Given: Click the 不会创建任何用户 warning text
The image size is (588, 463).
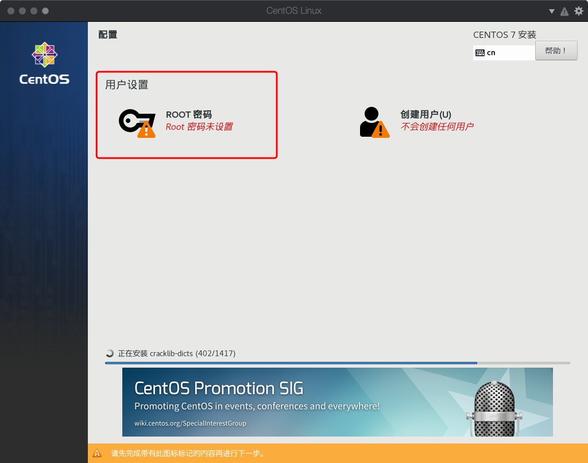Looking at the screenshot, I should point(437,126).
